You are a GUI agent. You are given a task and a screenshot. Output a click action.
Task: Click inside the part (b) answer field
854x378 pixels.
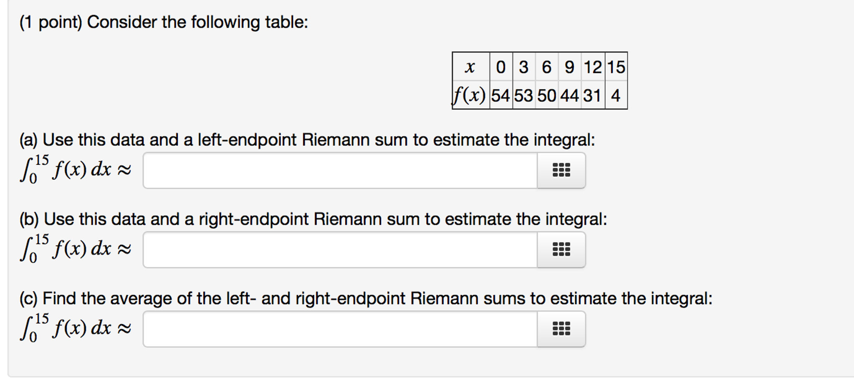point(334,249)
